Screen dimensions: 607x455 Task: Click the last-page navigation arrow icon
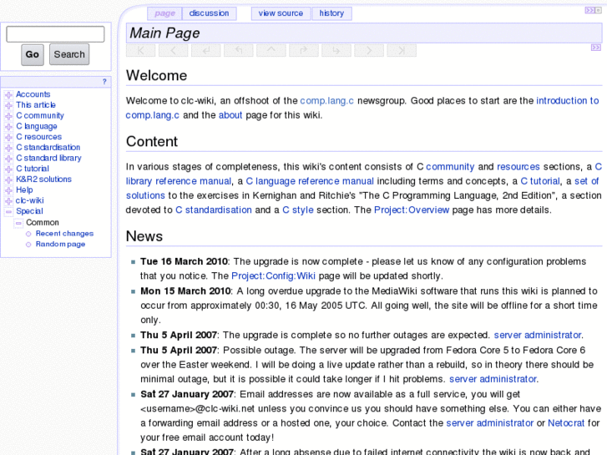coord(402,51)
